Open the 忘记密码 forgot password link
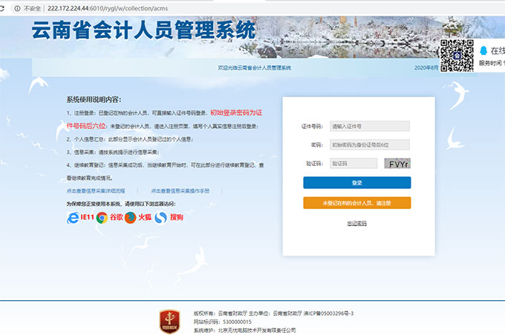The image size is (505, 335). (x=356, y=223)
